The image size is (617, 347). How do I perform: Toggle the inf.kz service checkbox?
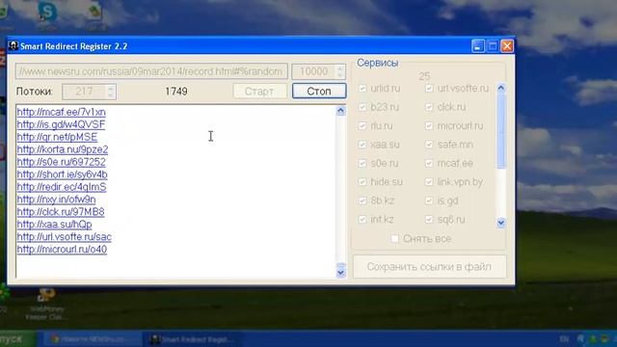(362, 219)
